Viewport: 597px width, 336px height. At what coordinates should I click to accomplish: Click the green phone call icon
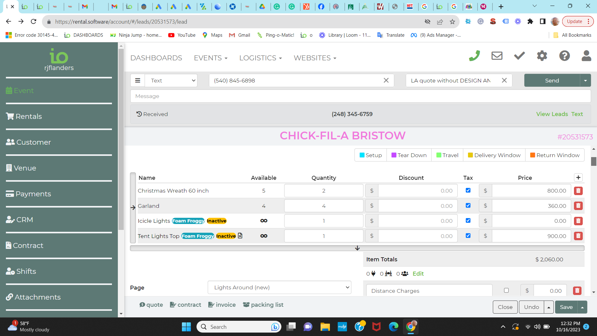pyautogui.click(x=474, y=56)
